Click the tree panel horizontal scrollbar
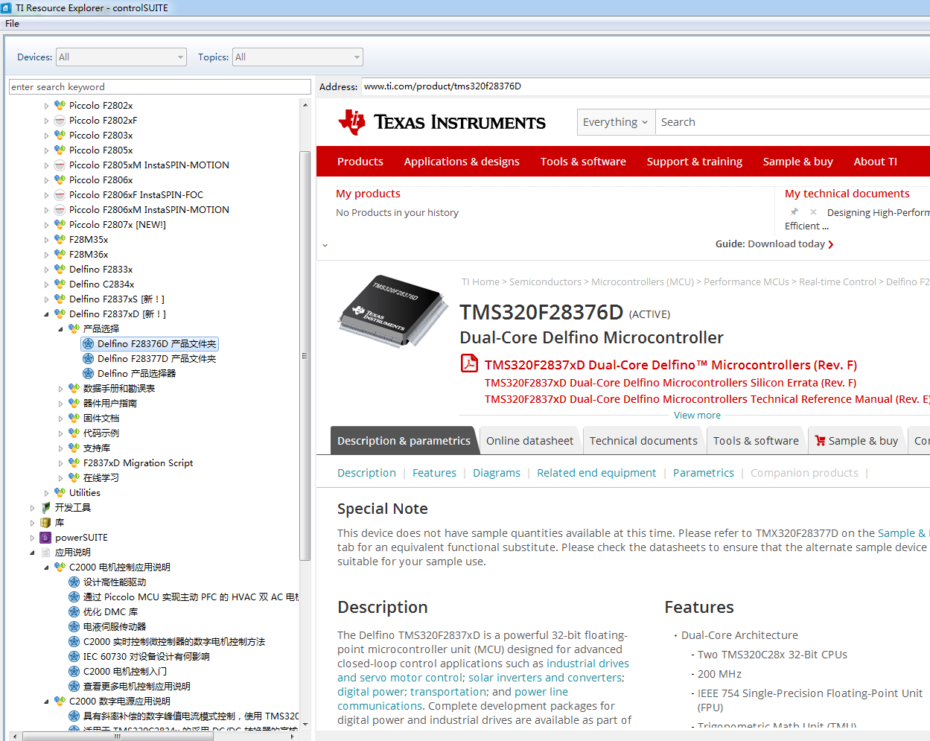The image size is (930, 741). 118,737
